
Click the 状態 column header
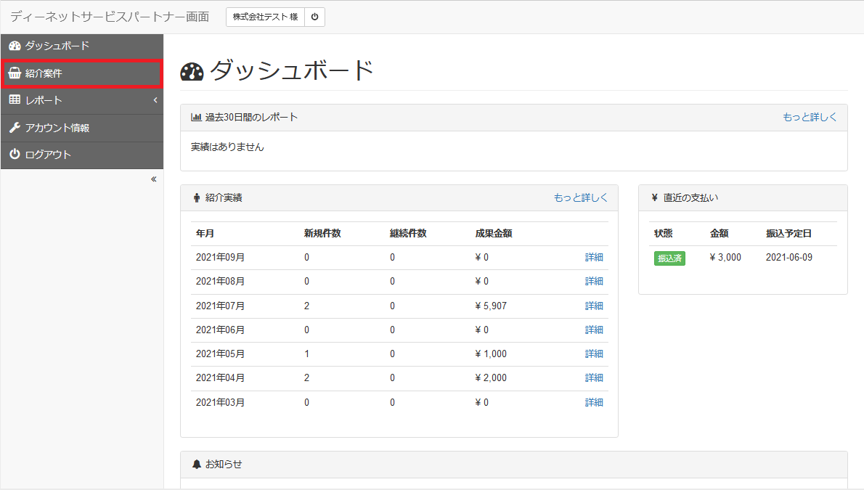pyautogui.click(x=664, y=233)
